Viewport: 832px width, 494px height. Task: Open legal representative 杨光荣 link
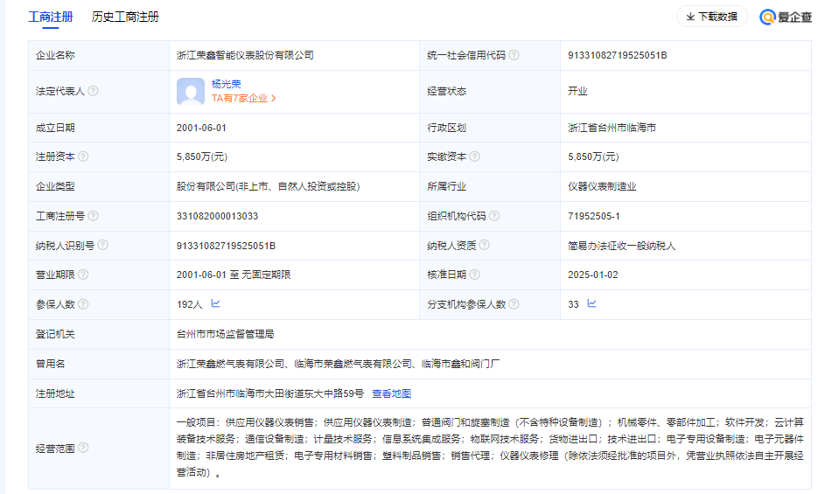(x=226, y=84)
